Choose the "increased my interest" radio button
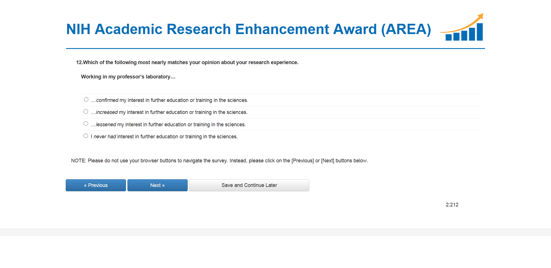 [86, 111]
